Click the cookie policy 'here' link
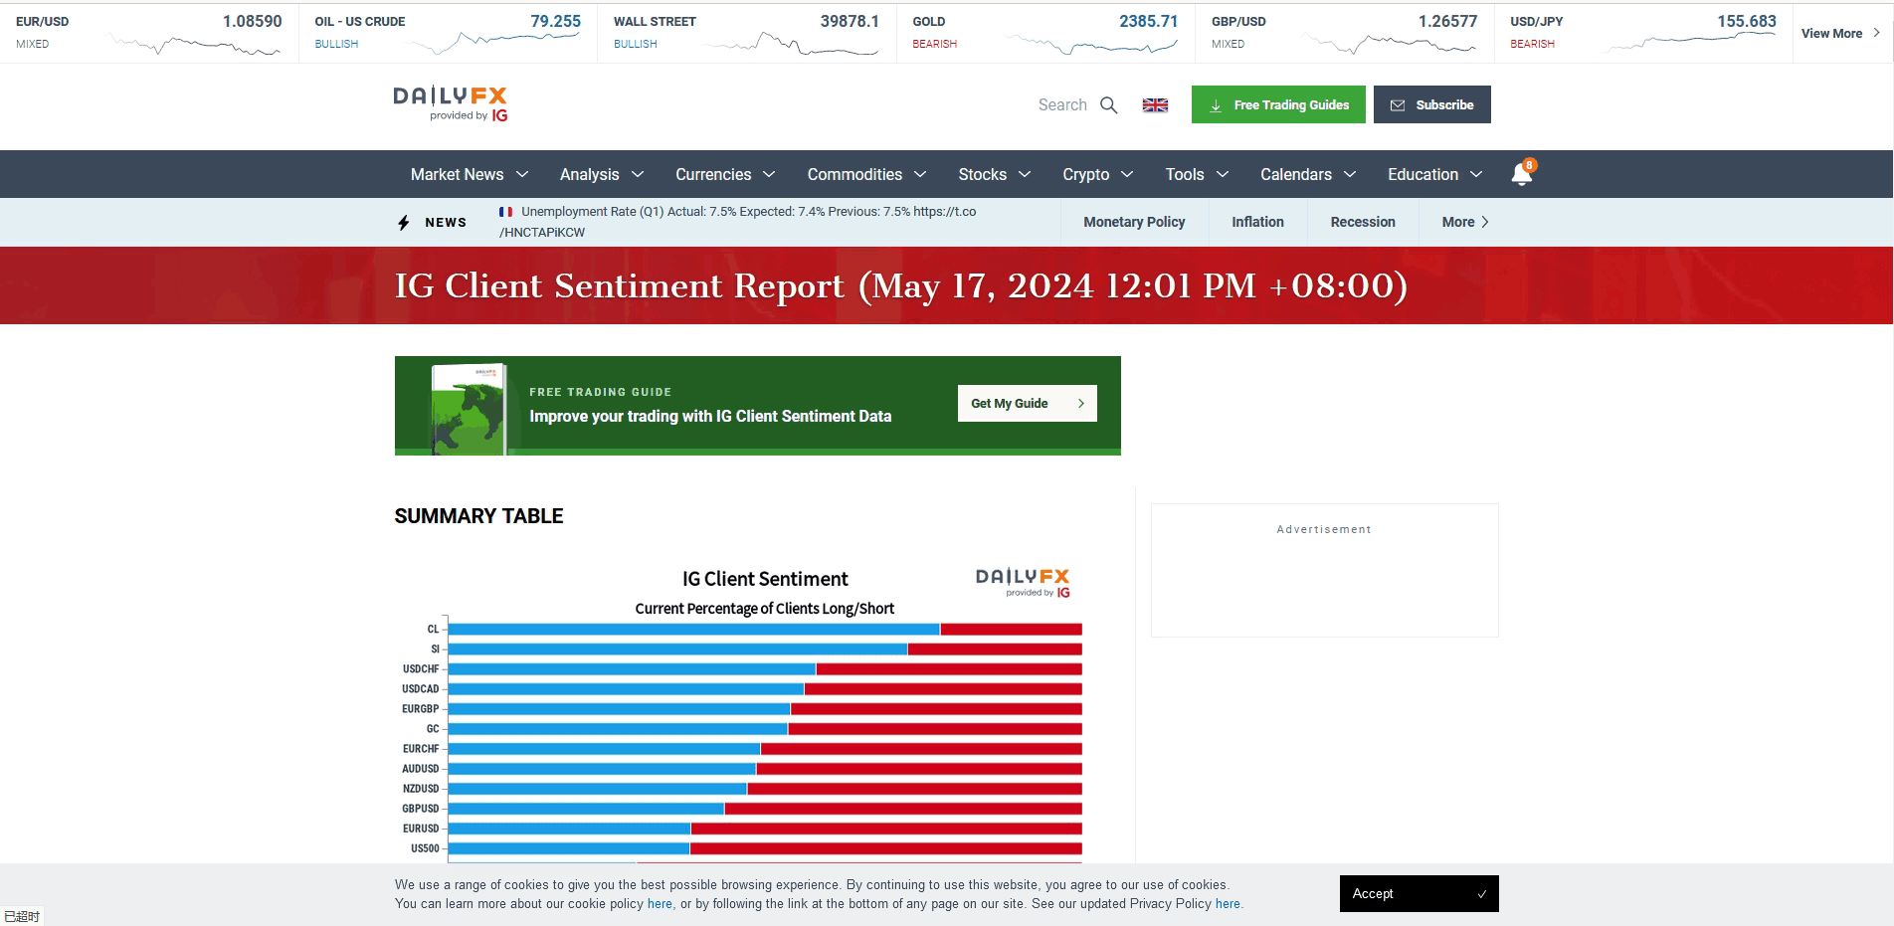The image size is (1894, 926). pos(660,904)
